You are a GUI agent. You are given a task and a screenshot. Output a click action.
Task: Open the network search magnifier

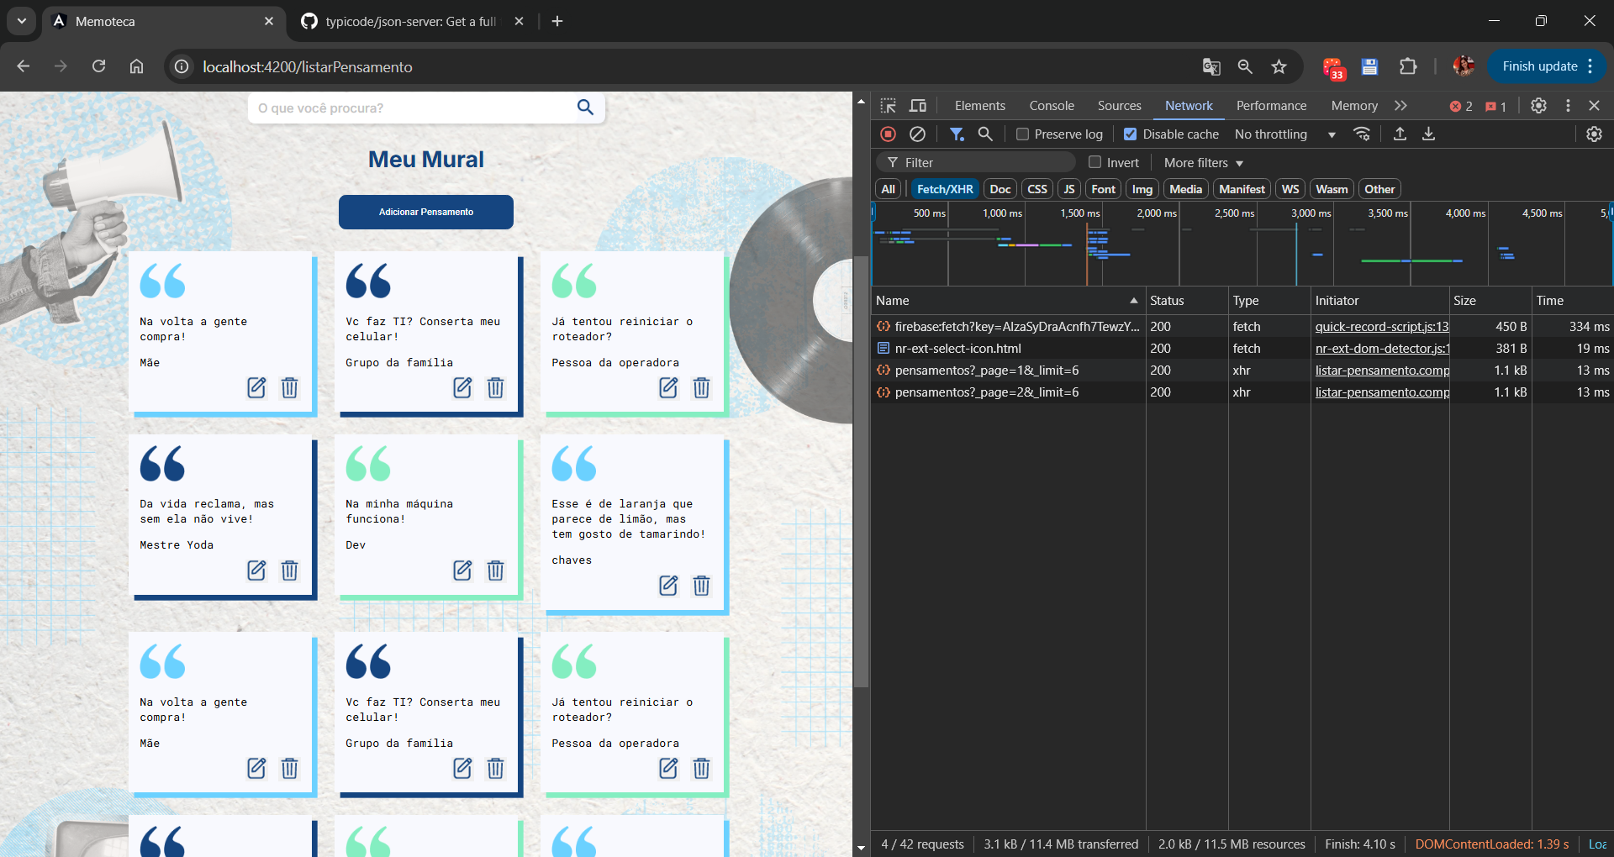click(985, 134)
